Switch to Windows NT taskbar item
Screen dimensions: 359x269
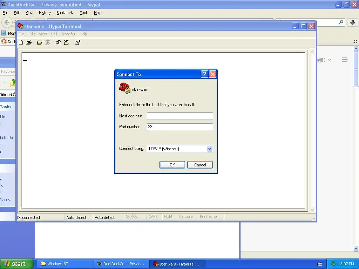65,264
